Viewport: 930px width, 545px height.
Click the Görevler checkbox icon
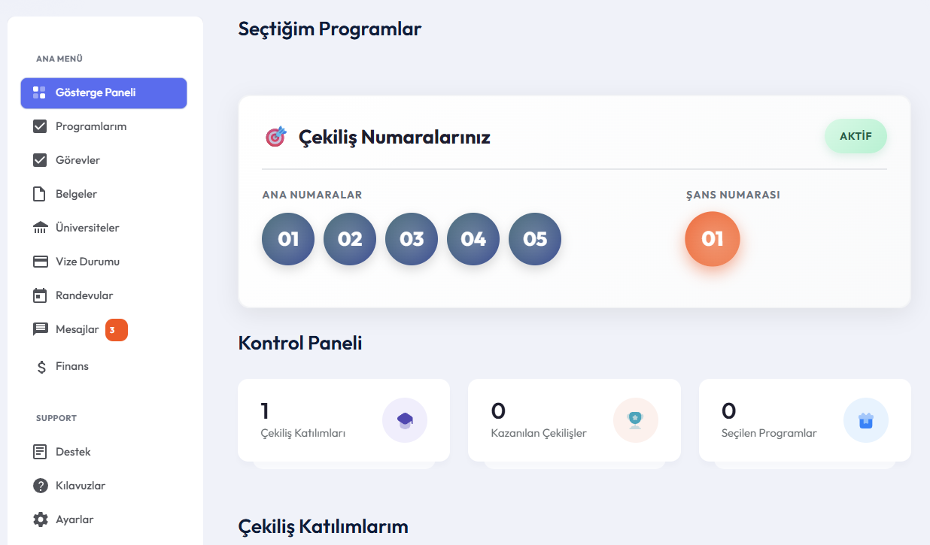pyautogui.click(x=41, y=160)
